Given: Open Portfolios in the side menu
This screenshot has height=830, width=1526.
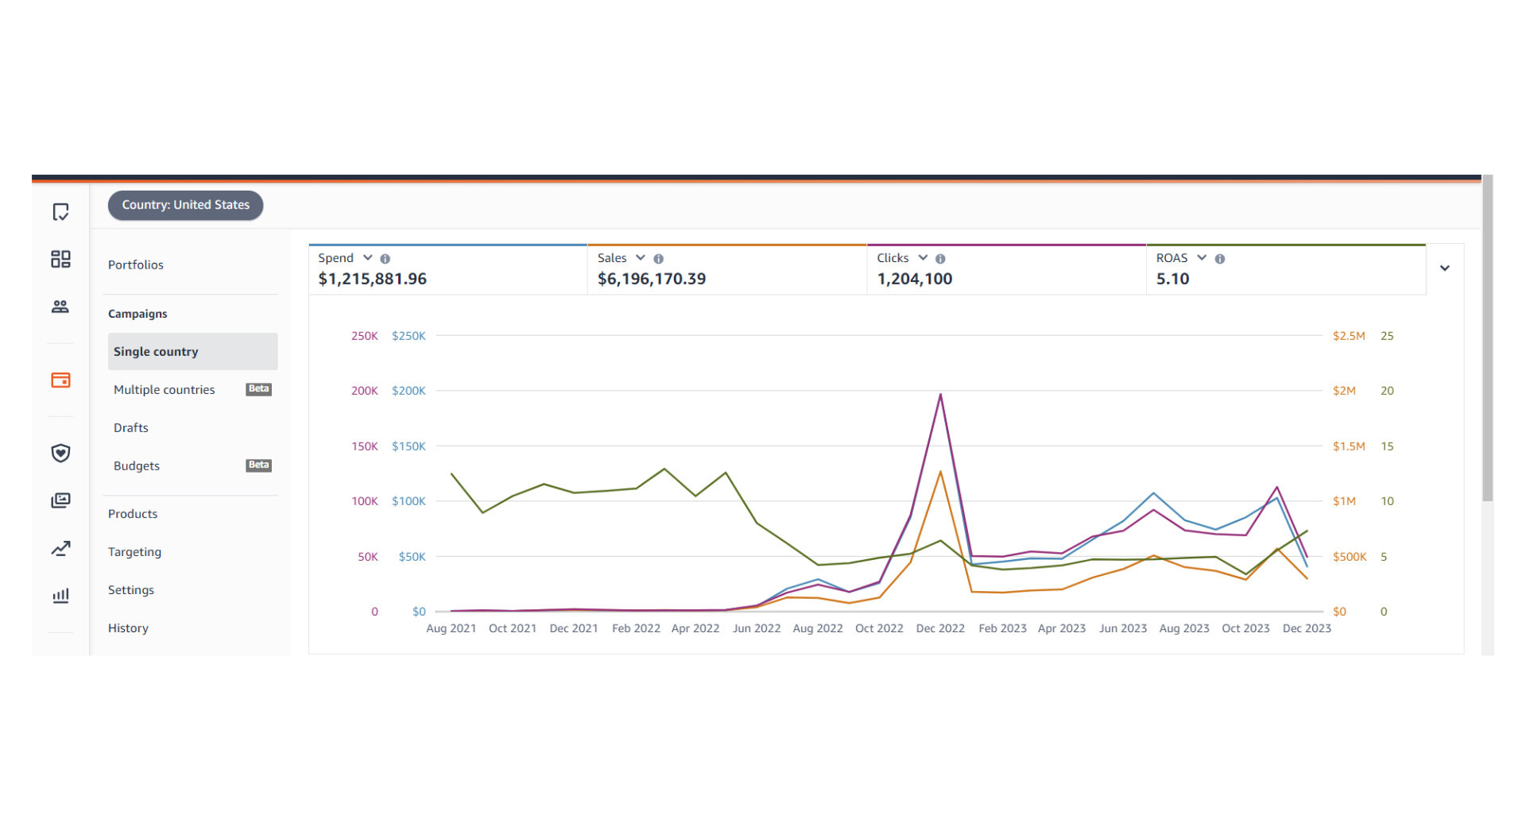Looking at the screenshot, I should point(136,265).
